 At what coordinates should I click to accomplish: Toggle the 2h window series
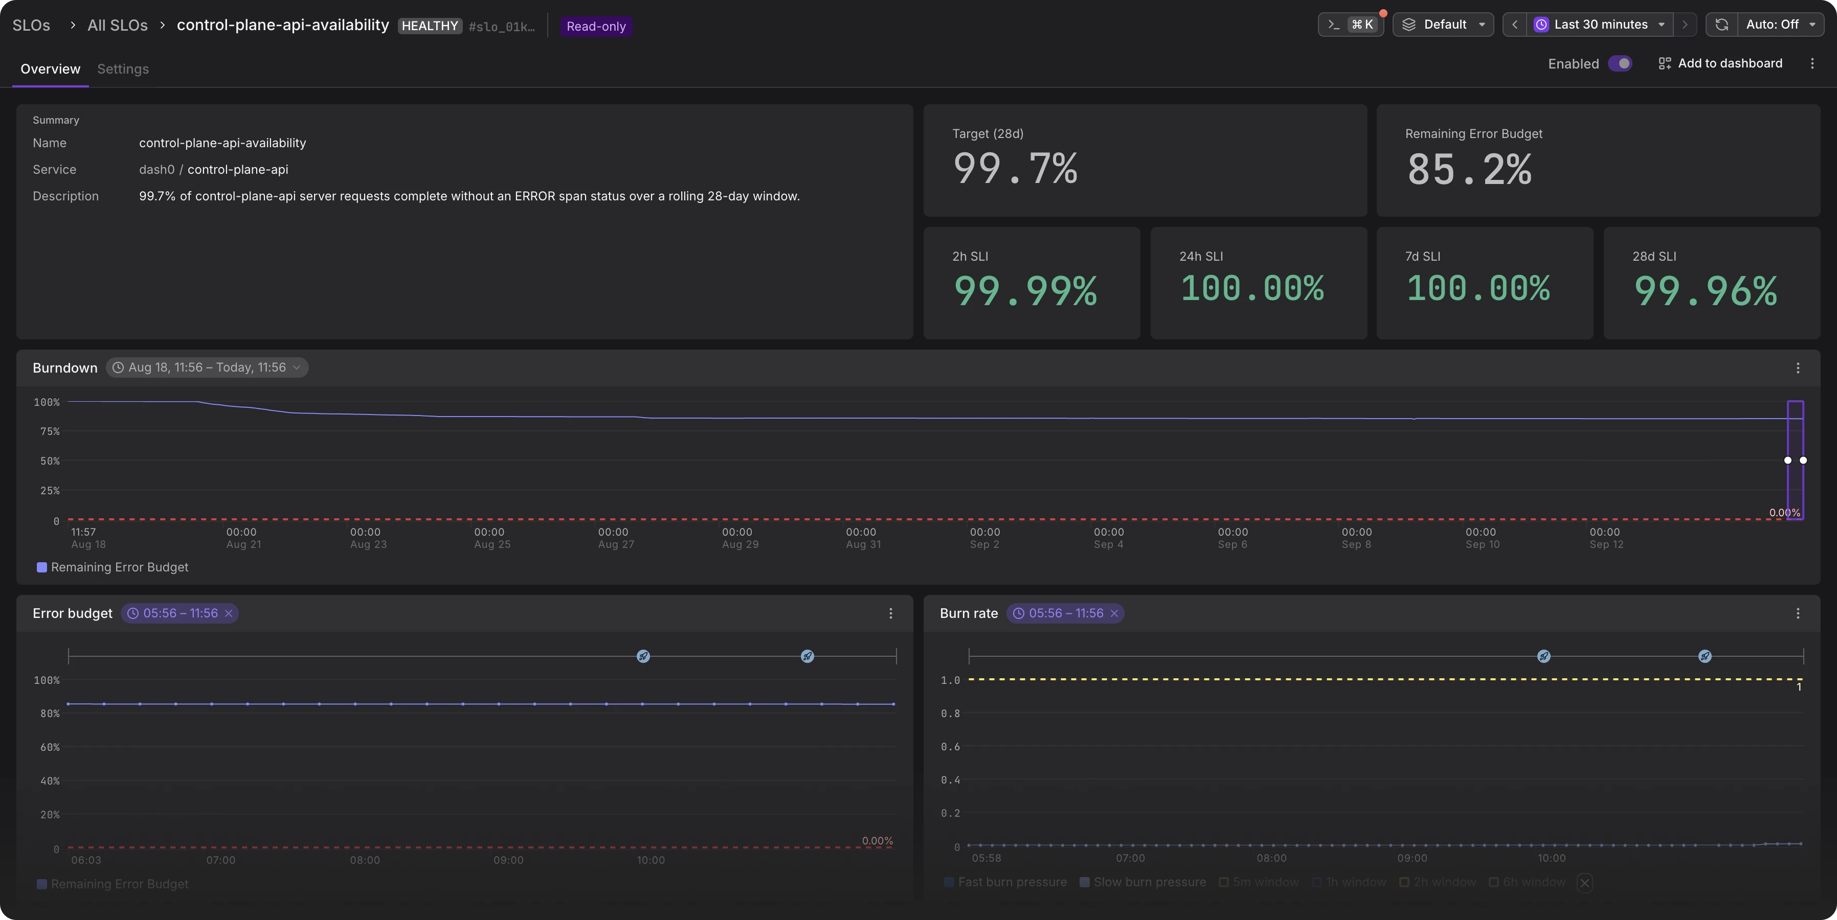(x=1438, y=882)
